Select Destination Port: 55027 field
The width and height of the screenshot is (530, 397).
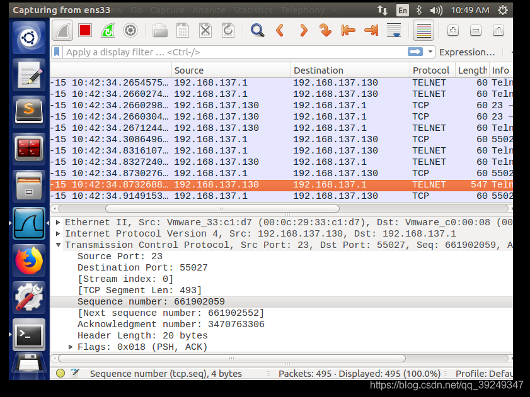pyautogui.click(x=142, y=267)
